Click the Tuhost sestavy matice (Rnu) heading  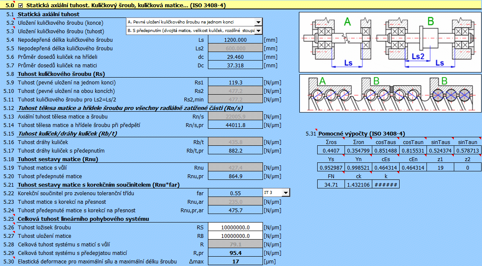click(58, 159)
